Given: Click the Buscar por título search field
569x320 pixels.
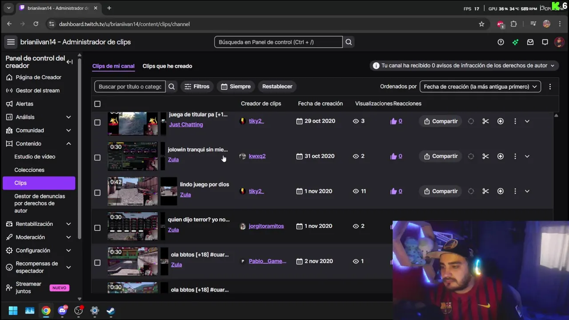Looking at the screenshot, I should [130, 86].
